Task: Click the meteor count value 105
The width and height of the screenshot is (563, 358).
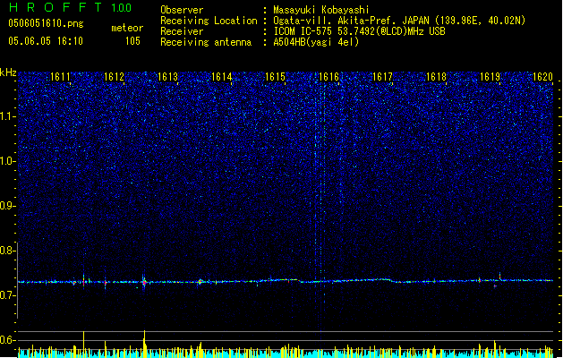Action: point(132,41)
